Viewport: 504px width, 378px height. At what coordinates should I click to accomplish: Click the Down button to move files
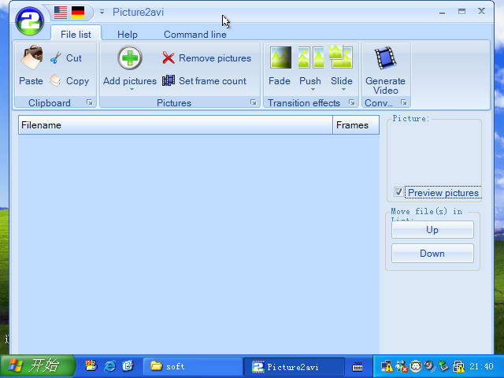pos(432,253)
